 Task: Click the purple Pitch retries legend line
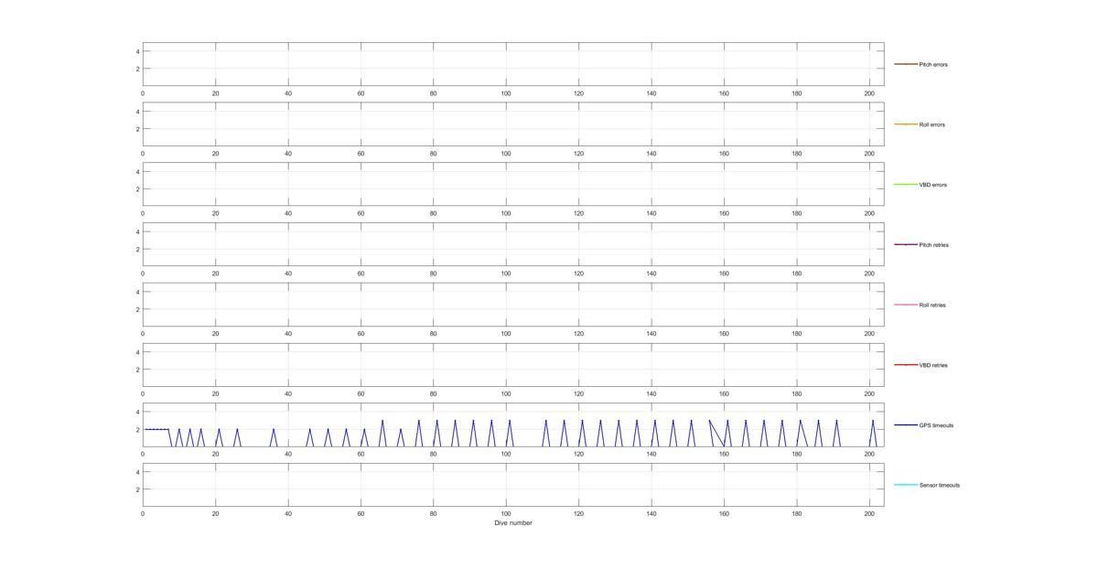point(906,244)
